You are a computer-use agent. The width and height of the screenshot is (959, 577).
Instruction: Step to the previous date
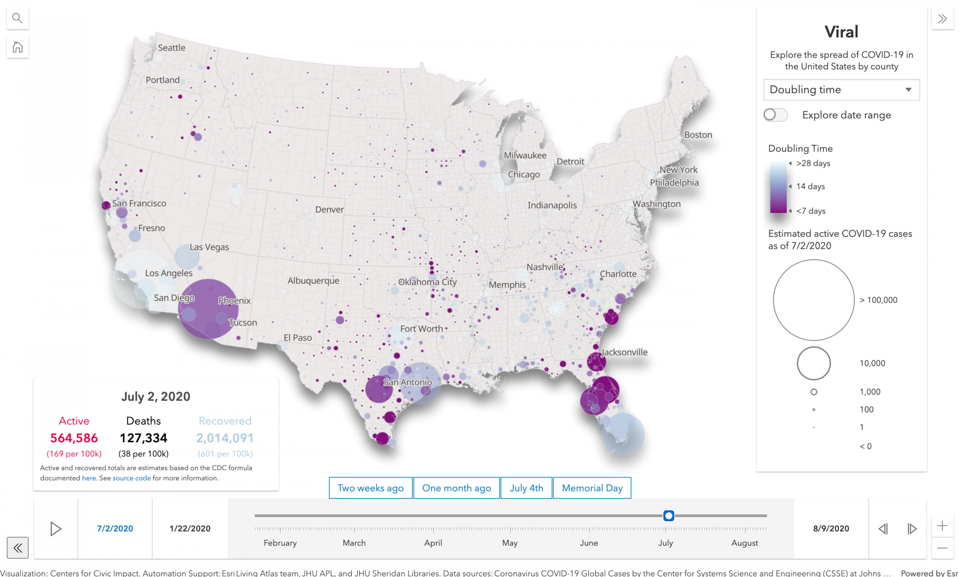tap(883, 529)
